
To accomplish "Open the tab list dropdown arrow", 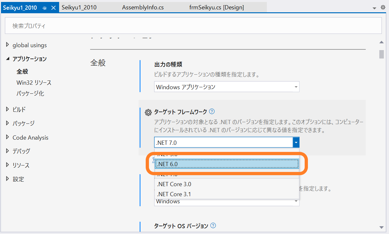I will [x=374, y=8].
